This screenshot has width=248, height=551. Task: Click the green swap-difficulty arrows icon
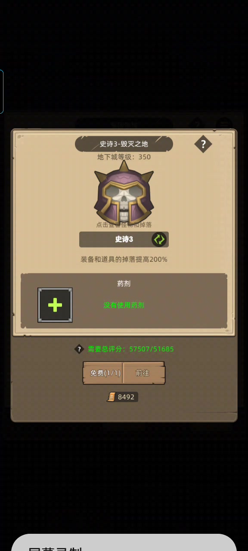click(159, 239)
